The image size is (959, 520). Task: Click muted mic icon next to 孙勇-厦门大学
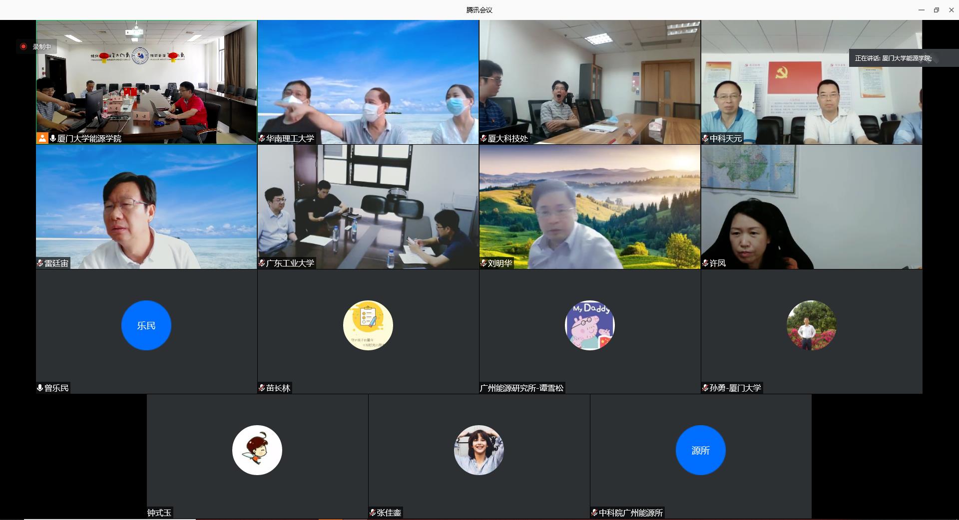pos(705,388)
